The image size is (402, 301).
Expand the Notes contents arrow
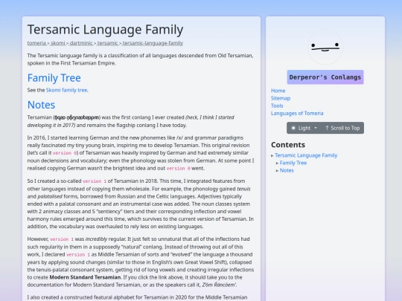point(277,171)
